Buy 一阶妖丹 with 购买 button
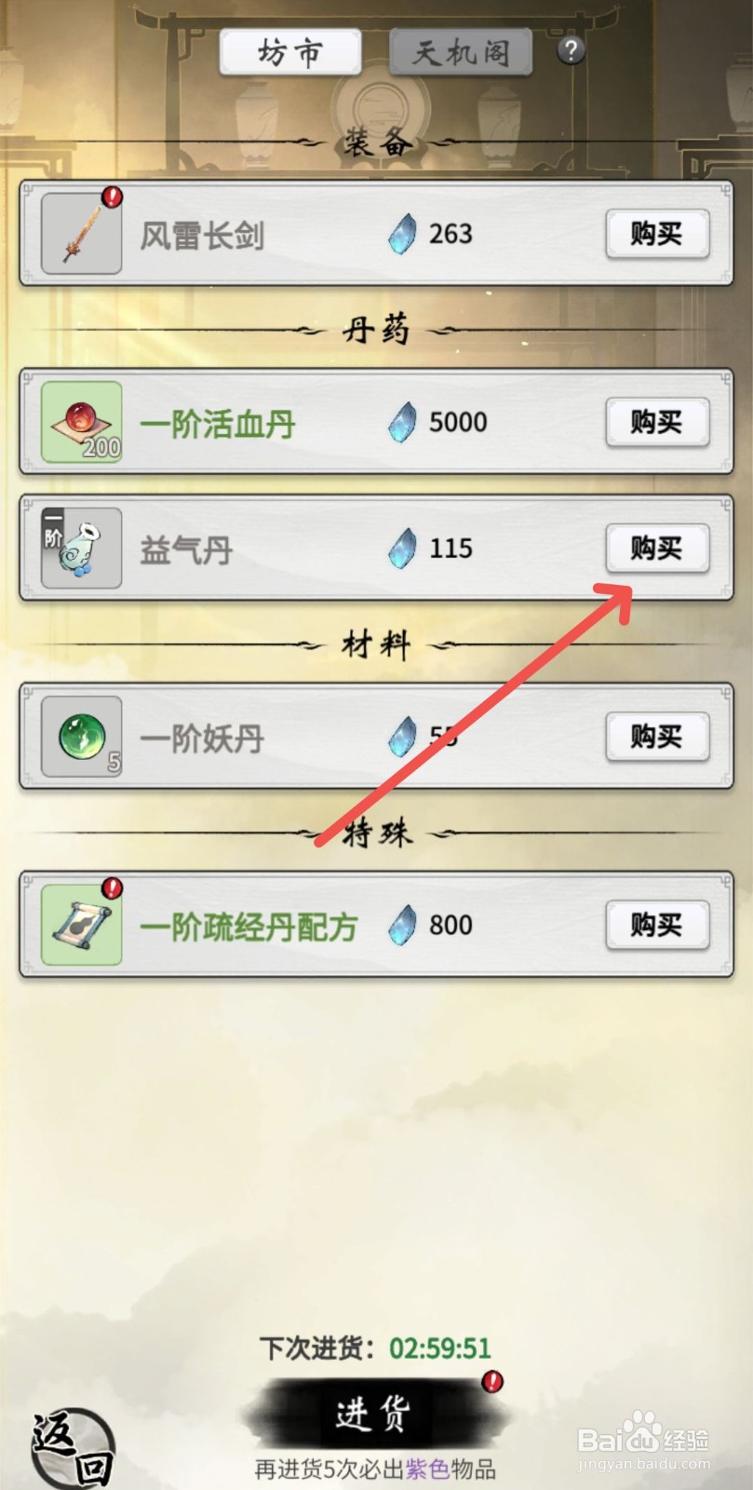This screenshot has height=1490, width=753. [x=657, y=737]
